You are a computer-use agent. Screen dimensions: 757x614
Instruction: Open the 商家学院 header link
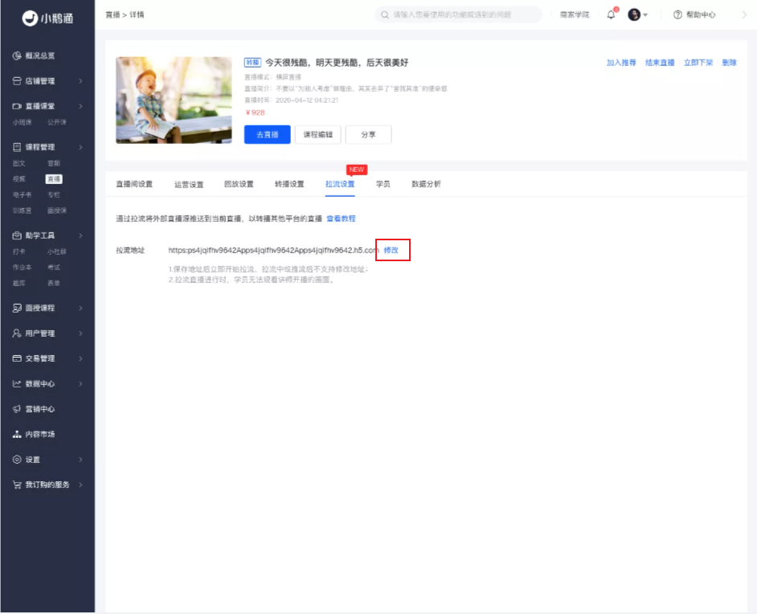click(x=575, y=15)
